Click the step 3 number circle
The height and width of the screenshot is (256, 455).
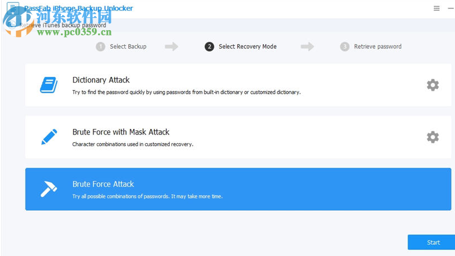(x=344, y=46)
